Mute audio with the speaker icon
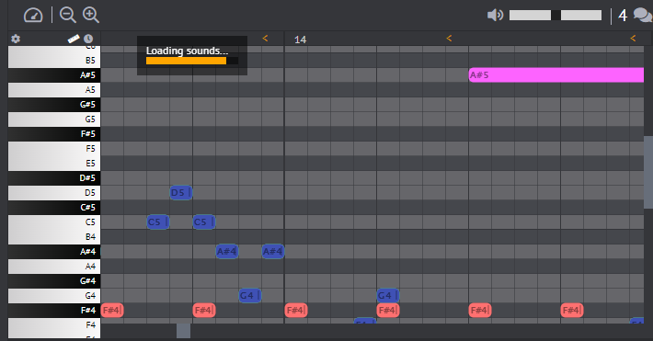Image resolution: width=653 pixels, height=341 pixels. coord(495,16)
